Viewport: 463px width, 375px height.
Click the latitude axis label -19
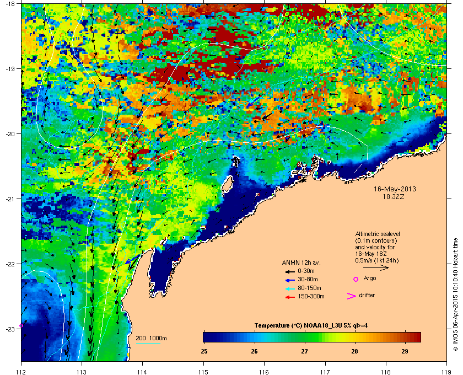(10, 69)
